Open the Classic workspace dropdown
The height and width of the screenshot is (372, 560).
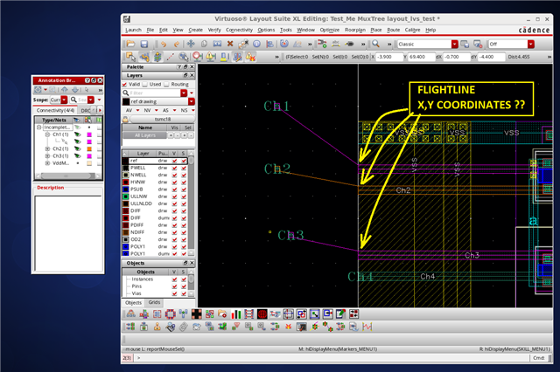pyautogui.click(x=454, y=44)
